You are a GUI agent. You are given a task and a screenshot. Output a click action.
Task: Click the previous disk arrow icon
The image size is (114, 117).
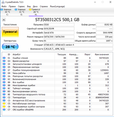(x=4, y=20)
